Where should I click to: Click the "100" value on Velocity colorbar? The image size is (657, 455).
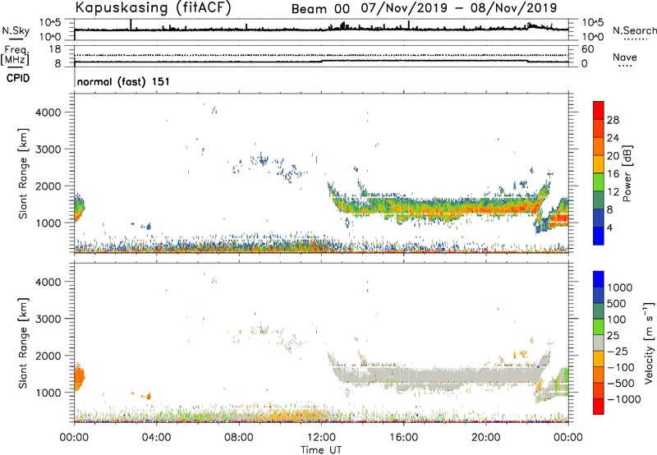616,319
